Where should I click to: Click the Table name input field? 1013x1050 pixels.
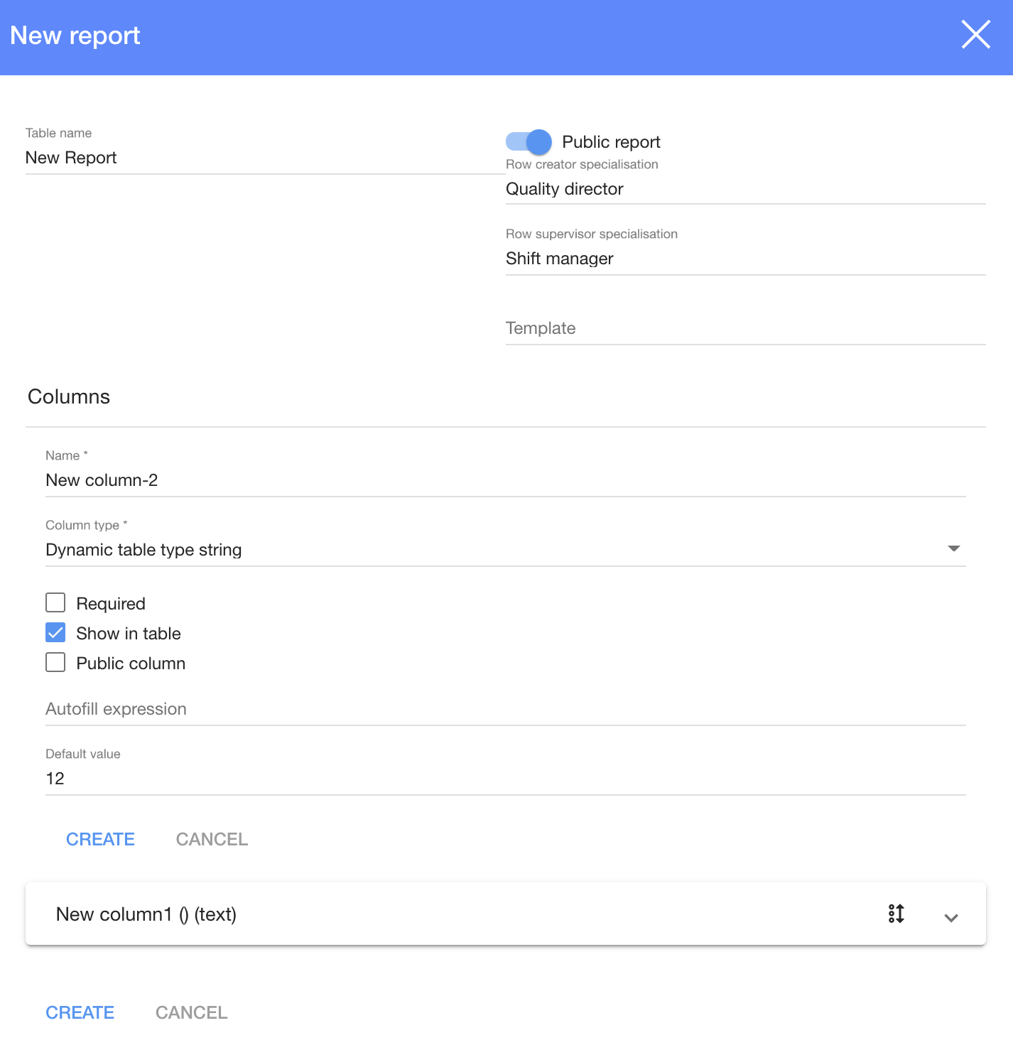click(x=264, y=158)
